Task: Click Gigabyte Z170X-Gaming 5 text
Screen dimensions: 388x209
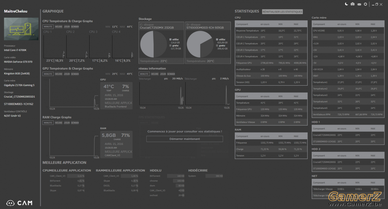Action: (x=19, y=85)
